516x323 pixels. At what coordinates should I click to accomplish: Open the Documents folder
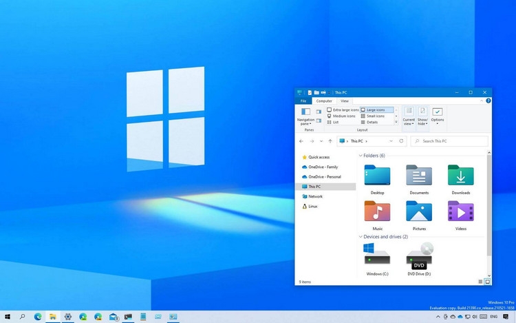(x=419, y=180)
